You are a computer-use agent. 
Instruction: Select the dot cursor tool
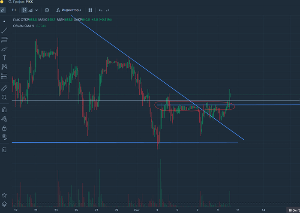click(4, 21)
